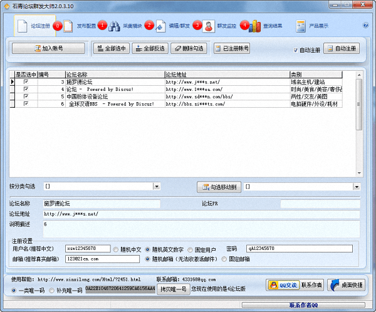Click the help question mark icon

click(x=365, y=26)
